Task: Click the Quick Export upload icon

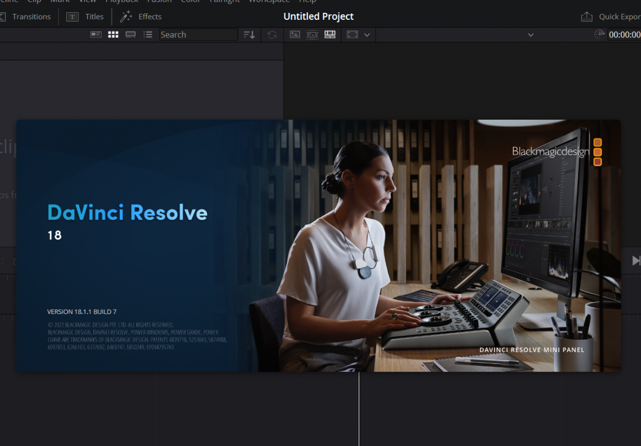Action: coord(587,17)
